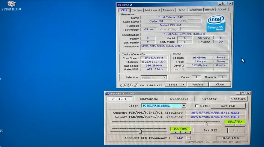The width and height of the screenshot is (264, 147).
Task: Click the Trace 12 Kuops cache value
Action: pyautogui.click(x=199, y=61)
